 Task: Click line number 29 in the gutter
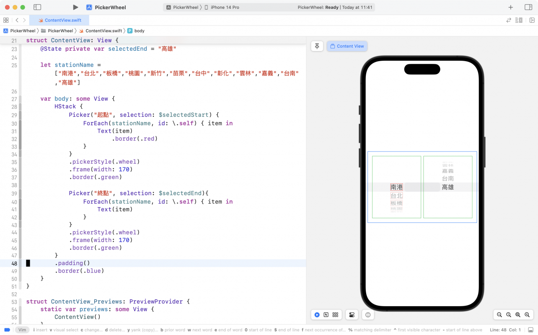tap(14, 115)
